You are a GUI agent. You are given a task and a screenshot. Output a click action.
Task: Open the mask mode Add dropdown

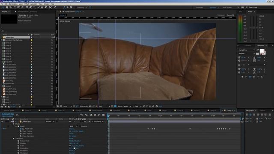pyautogui.click(x=74, y=126)
